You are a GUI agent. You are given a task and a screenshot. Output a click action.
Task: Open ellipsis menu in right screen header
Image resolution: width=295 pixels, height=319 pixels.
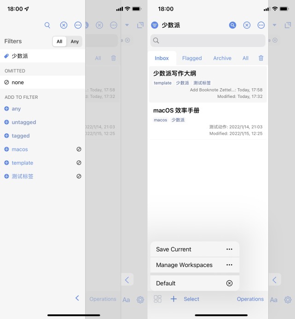[261, 25]
